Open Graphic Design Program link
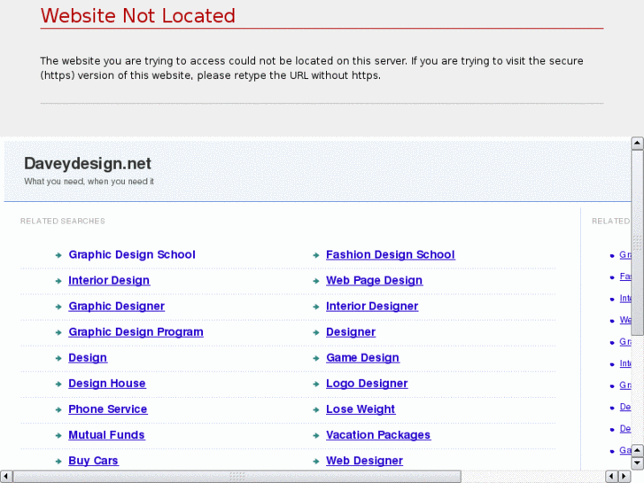This screenshot has width=644, height=483. [136, 332]
